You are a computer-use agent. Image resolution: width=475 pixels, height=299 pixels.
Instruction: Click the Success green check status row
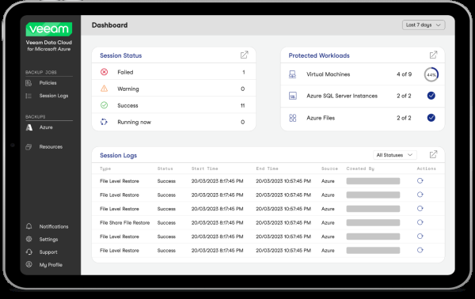pos(173,105)
